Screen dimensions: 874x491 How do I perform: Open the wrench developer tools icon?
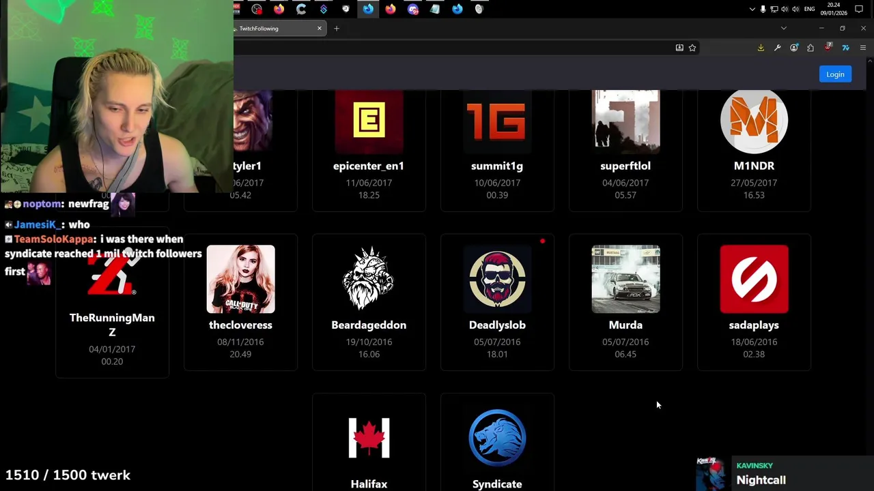coord(777,48)
